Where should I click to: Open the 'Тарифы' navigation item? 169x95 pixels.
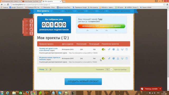(x=81, y=11)
